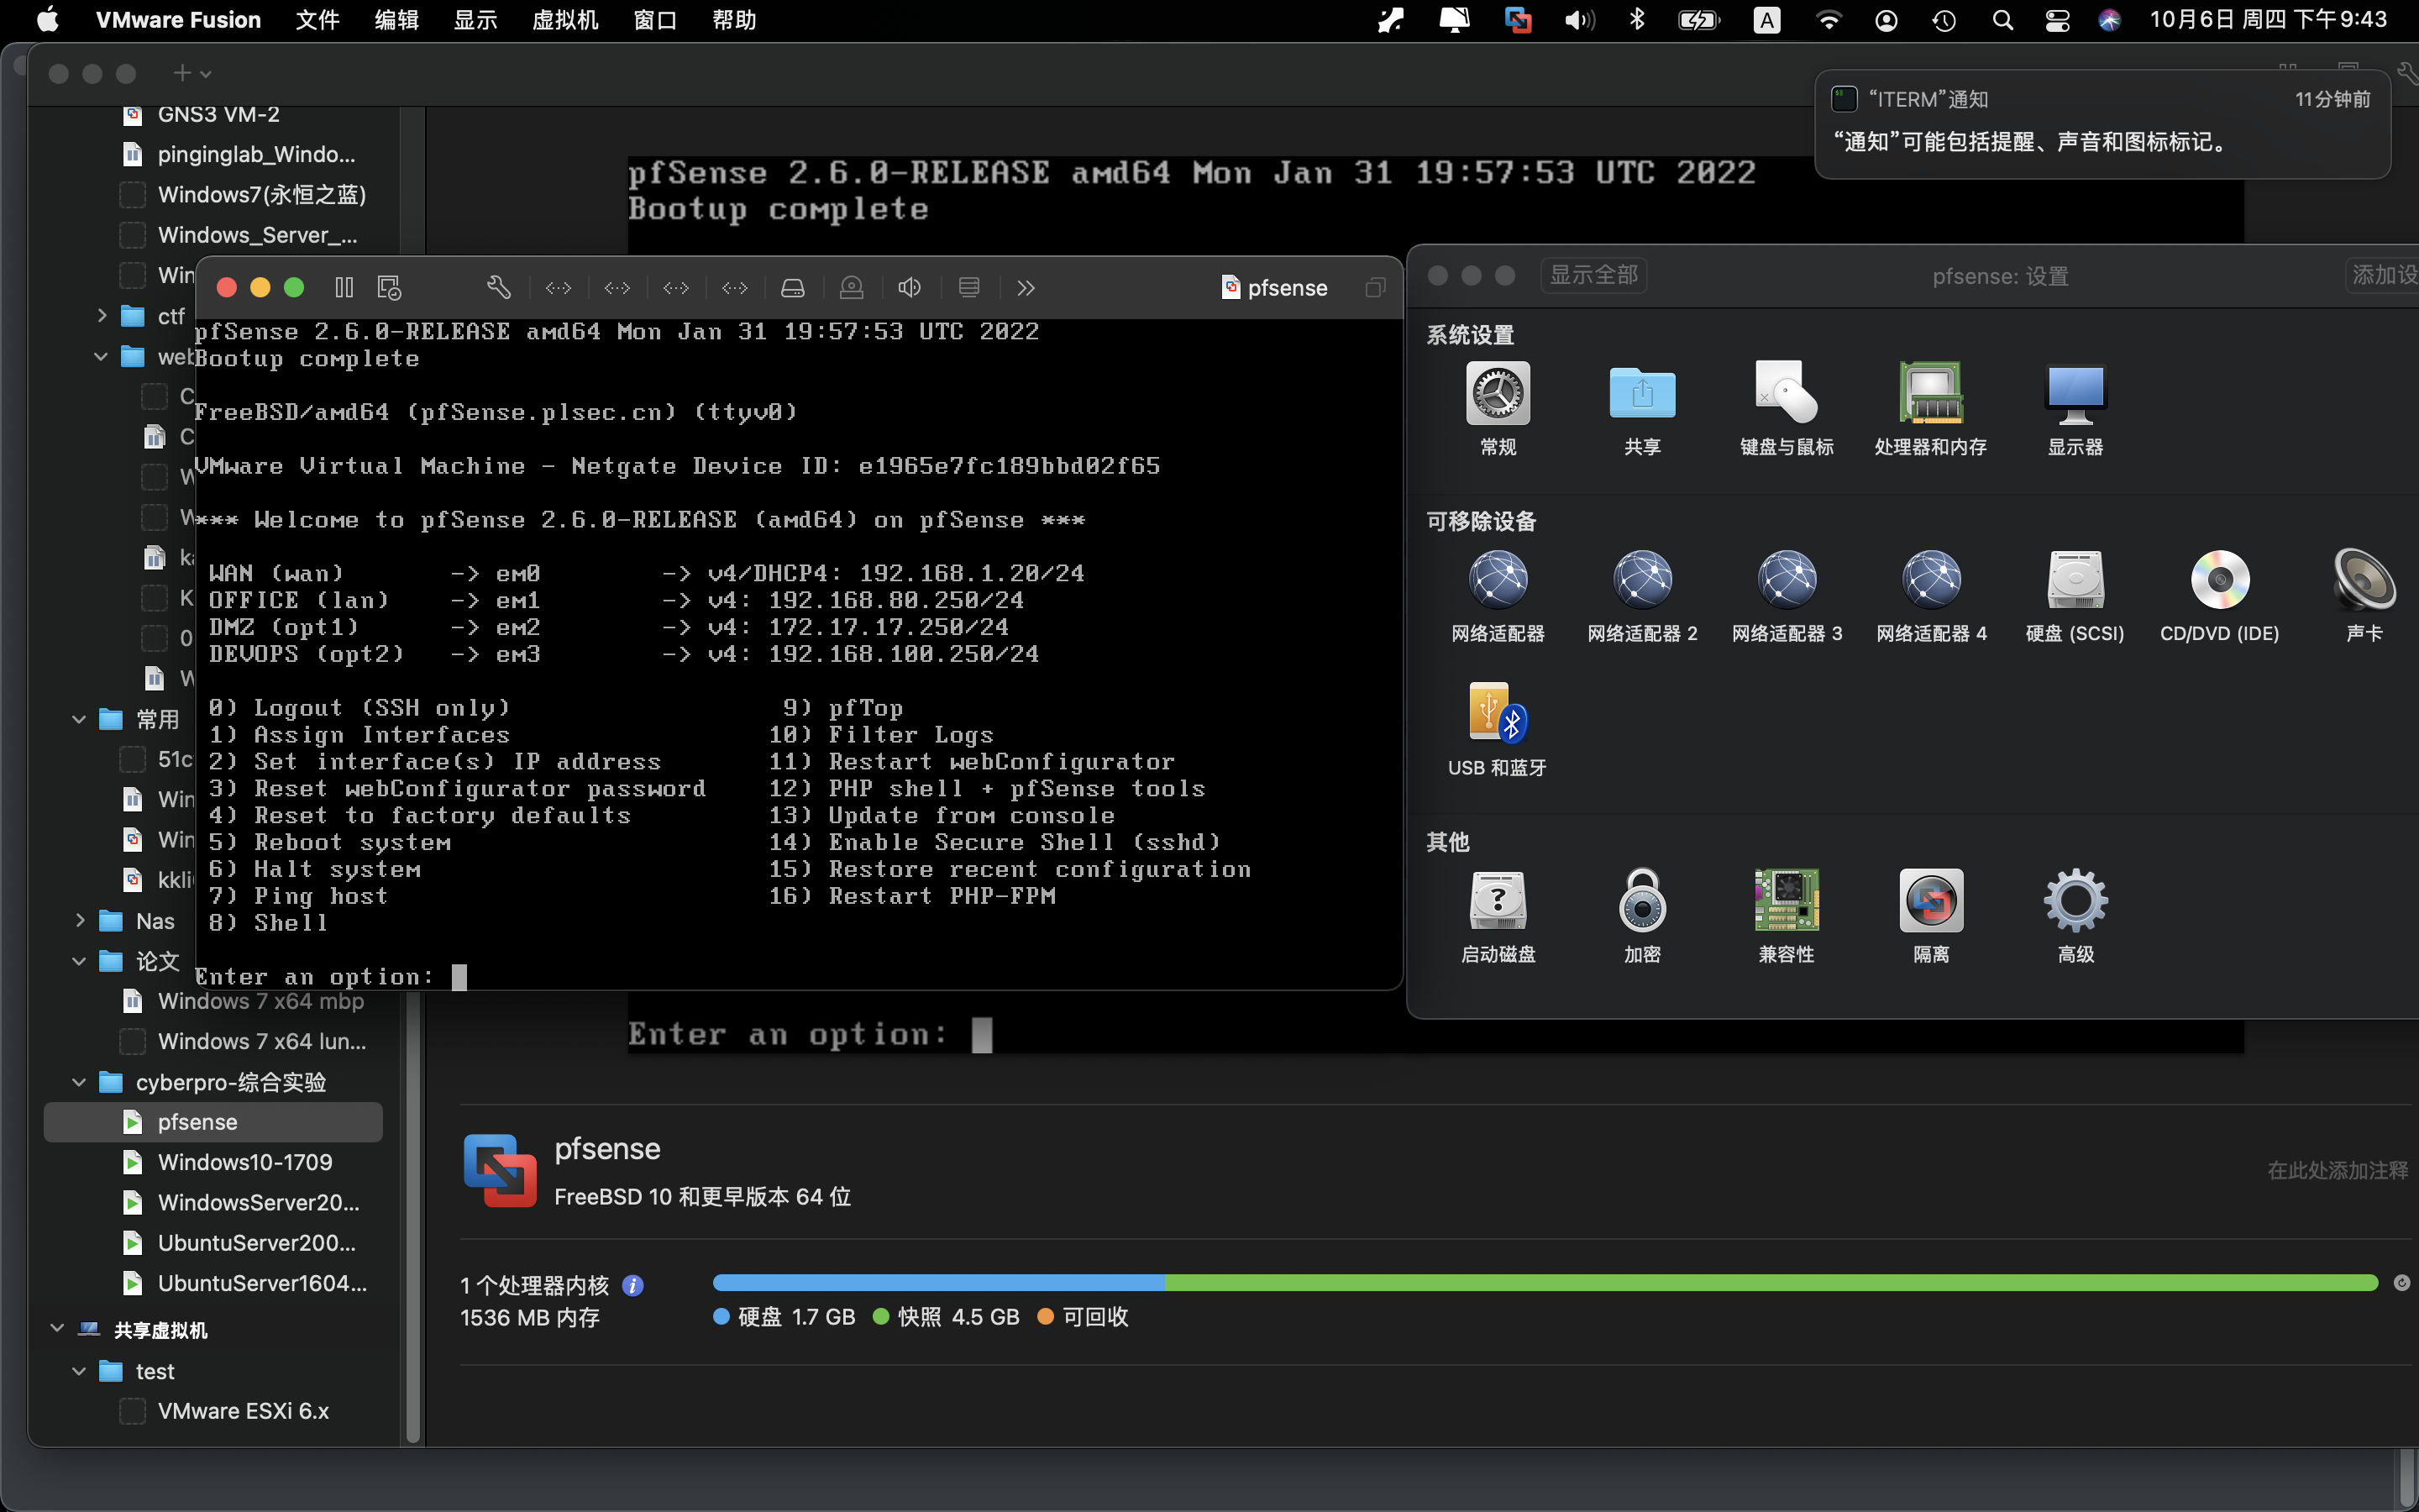The height and width of the screenshot is (1512, 2419).
Task: Click the refresh icon beside storage bar
Action: pyautogui.click(x=2401, y=1283)
